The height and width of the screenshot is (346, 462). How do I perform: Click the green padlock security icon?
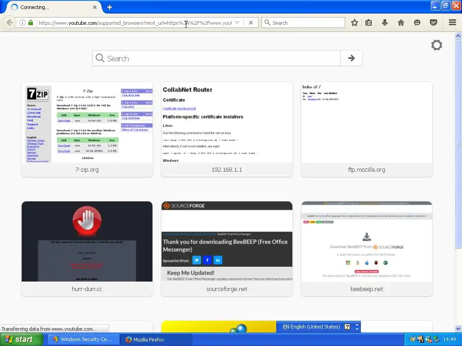point(31,23)
